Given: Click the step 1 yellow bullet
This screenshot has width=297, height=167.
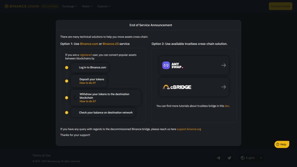Looking at the screenshot, I should [x=67, y=68].
